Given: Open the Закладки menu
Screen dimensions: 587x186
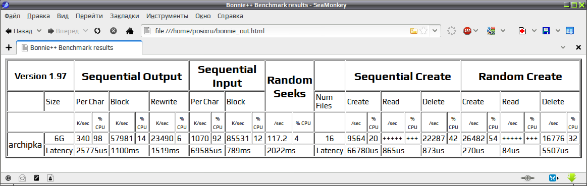Looking at the screenshot, I should (125, 16).
